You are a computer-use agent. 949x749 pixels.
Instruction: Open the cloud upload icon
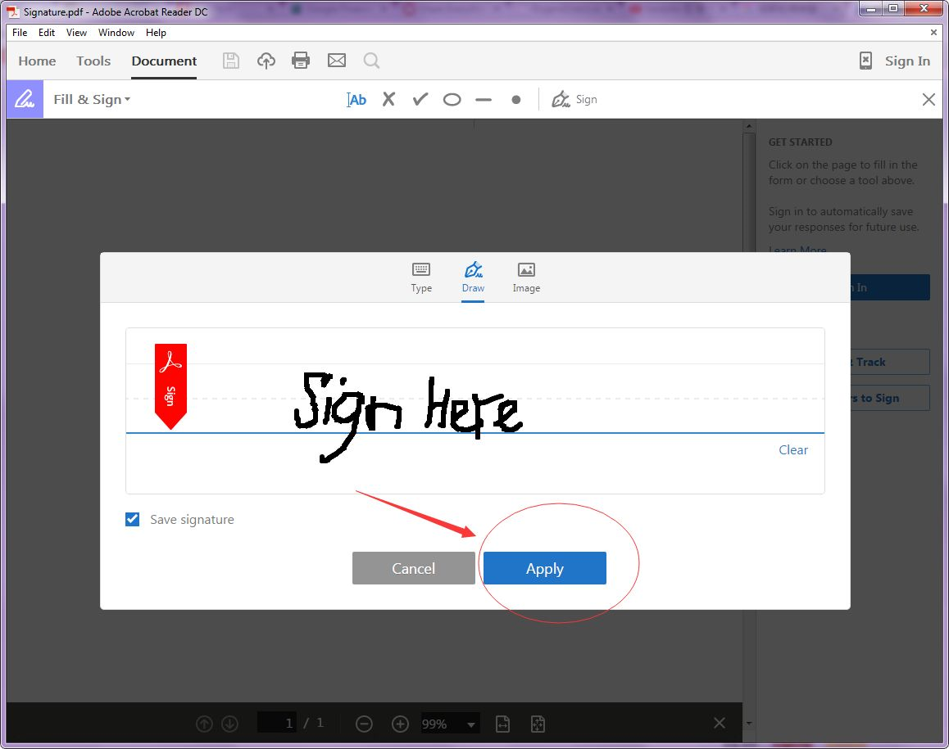point(266,61)
